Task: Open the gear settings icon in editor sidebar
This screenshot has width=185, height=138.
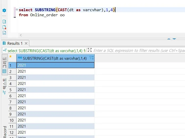Action: coord(4,10)
